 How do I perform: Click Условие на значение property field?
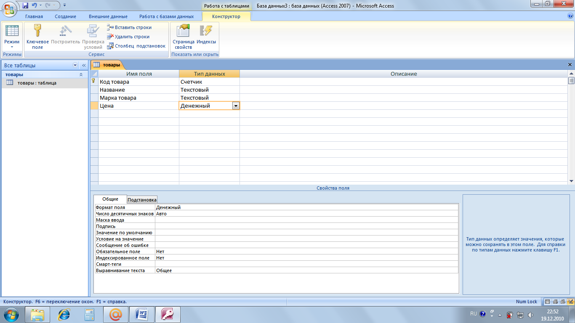pyautogui.click(x=306, y=239)
